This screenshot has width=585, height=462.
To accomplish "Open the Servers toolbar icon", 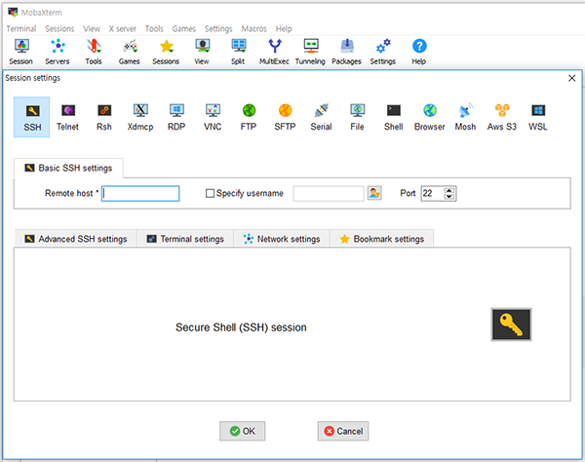I will click(x=58, y=52).
